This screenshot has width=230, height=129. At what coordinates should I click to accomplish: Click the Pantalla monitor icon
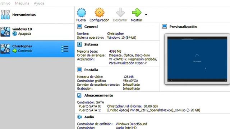pos(79,70)
